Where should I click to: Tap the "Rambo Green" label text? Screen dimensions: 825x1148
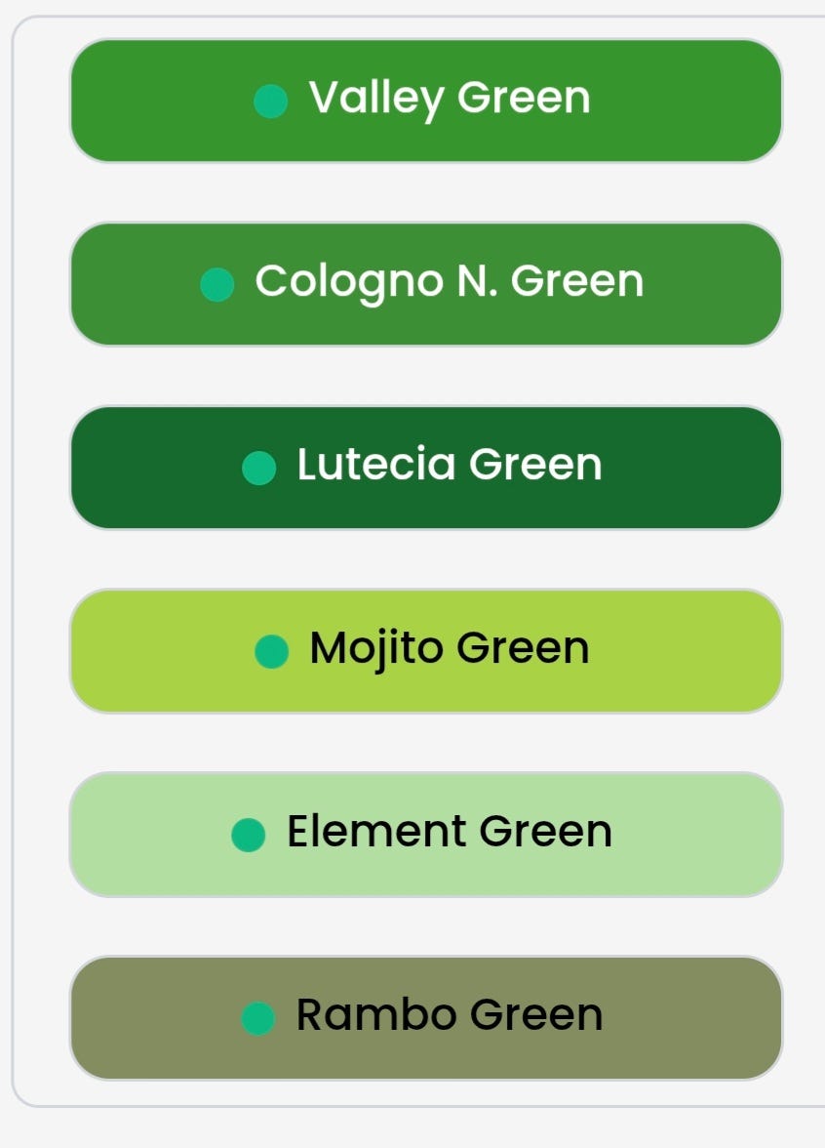tap(450, 1015)
